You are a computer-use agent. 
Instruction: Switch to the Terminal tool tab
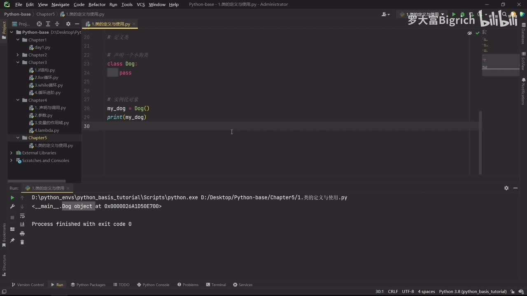coord(216,284)
